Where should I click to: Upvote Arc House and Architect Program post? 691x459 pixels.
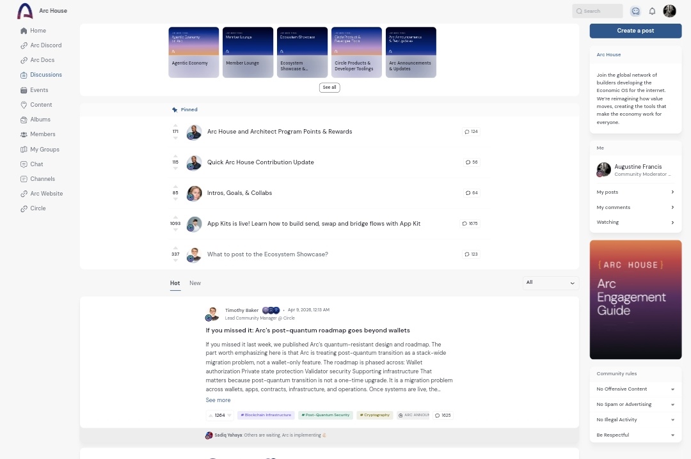(x=175, y=125)
